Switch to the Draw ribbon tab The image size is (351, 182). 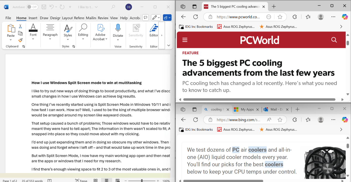pos(44,18)
